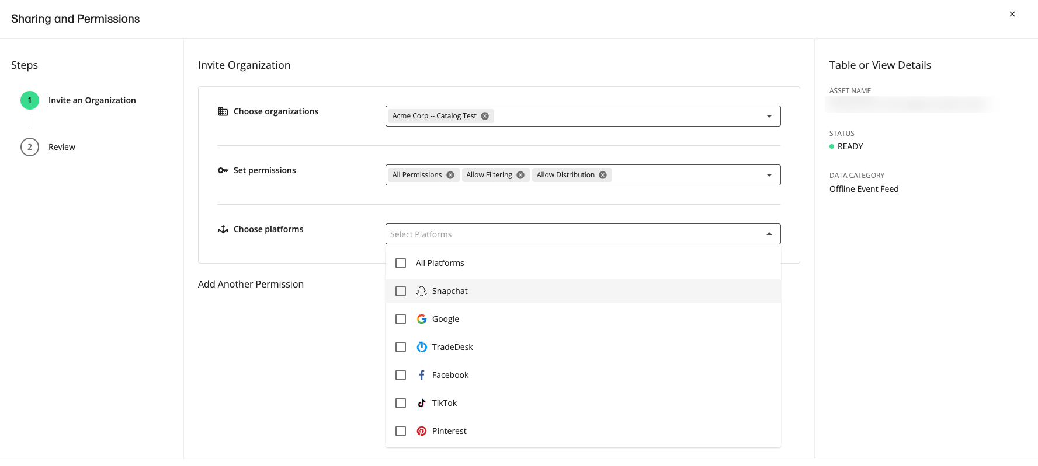
Task: Click the Pinterest logo icon
Action: 422,431
